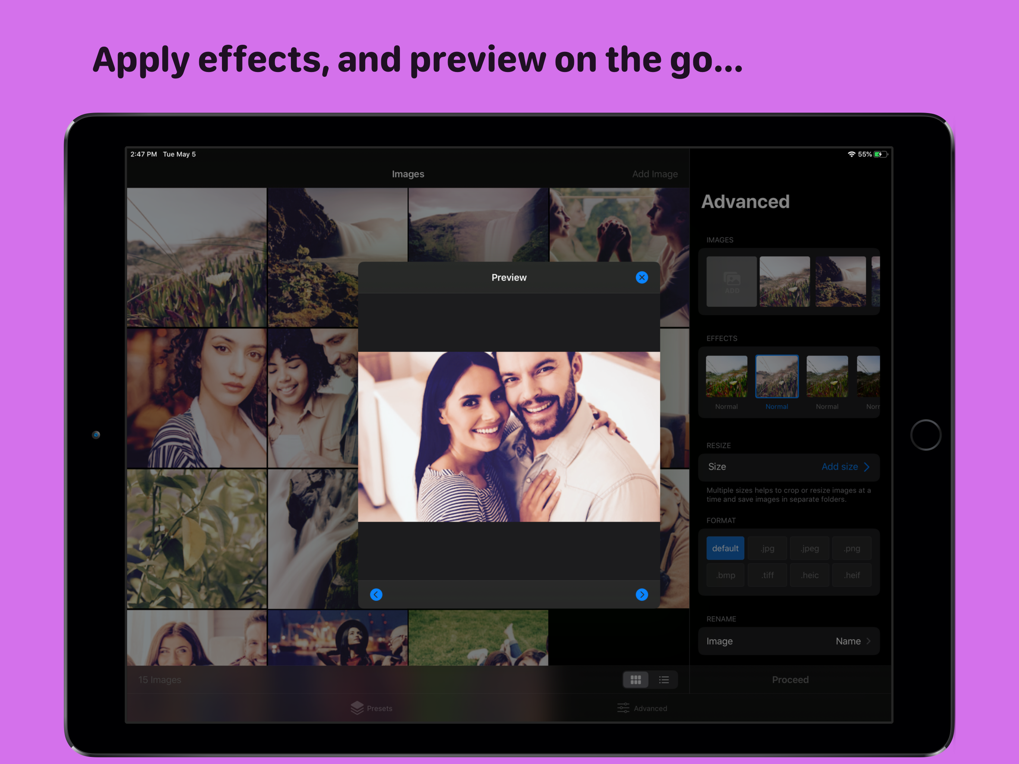Screen dimensions: 1019x764
Task: Select .bmp format
Action: 725,575
